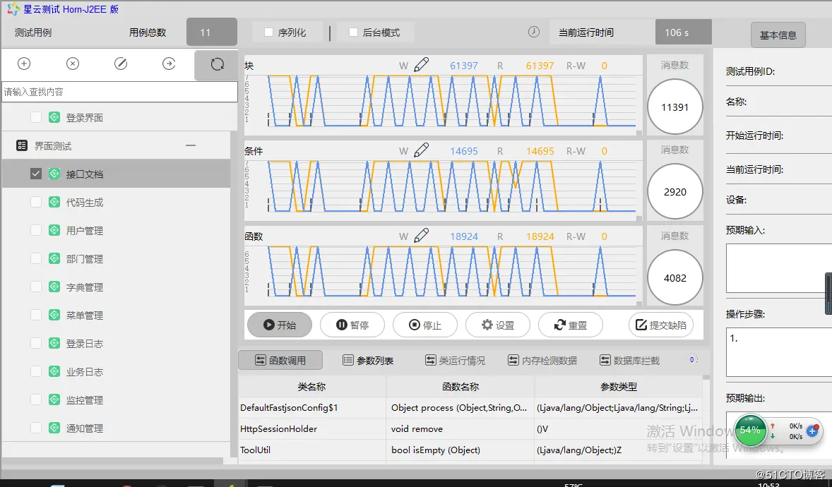Click the small circular 0 indicator beside 数据库拦截

pyautogui.click(x=691, y=360)
